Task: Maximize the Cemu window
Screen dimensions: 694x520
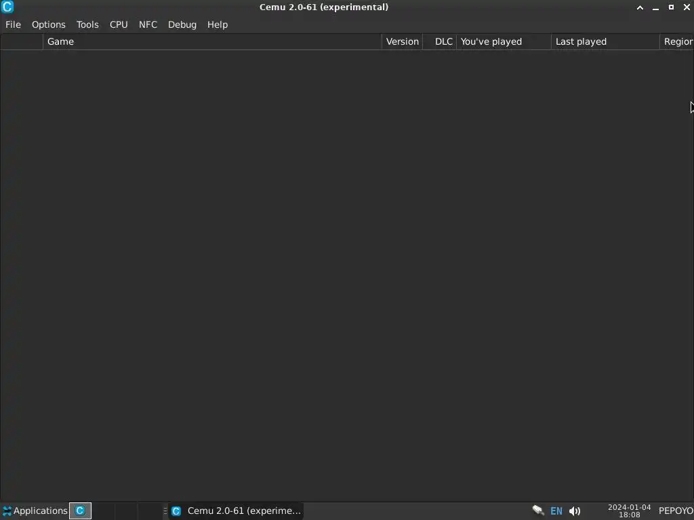Action: tap(671, 7)
